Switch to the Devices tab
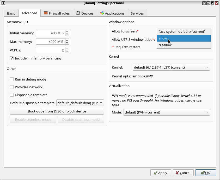 85,13
